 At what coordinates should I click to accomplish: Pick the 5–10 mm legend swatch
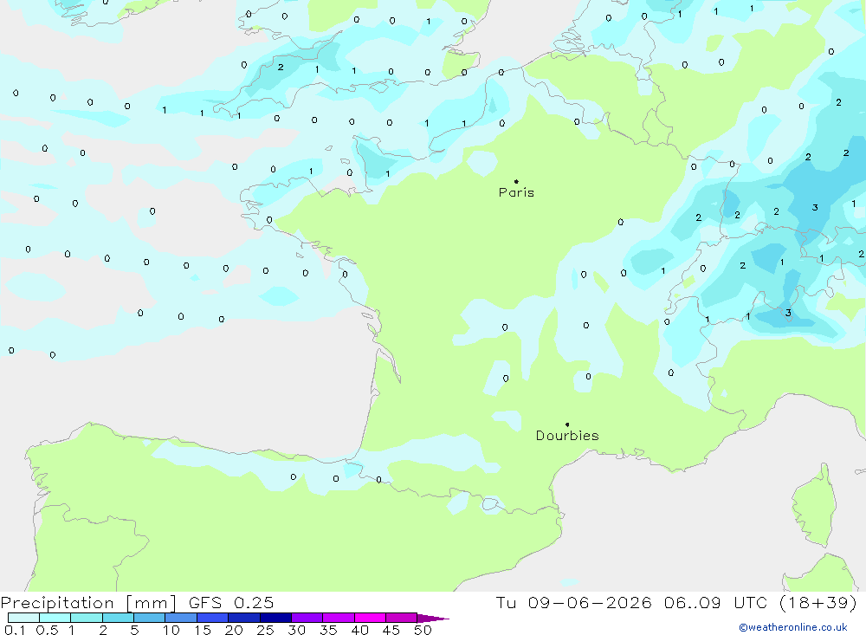[150, 618]
